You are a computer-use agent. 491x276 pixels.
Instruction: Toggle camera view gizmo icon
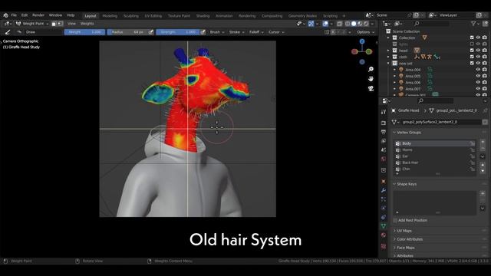pos(371,89)
